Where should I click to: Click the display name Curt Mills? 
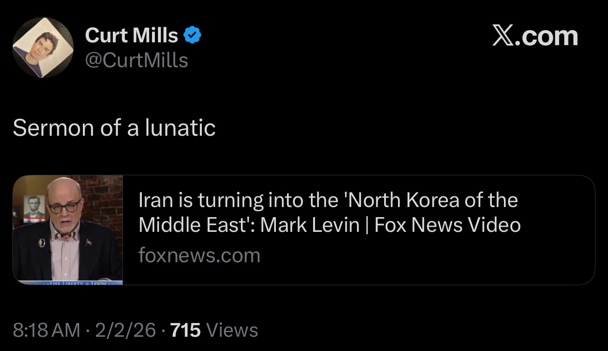click(133, 35)
